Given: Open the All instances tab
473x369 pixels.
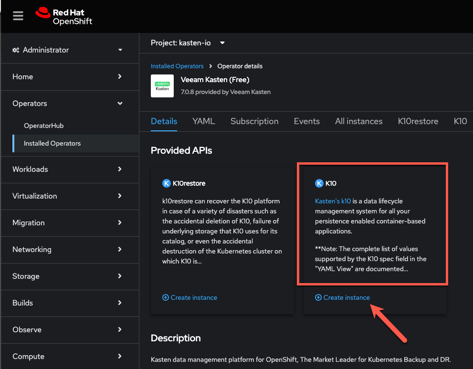Looking at the screenshot, I should click(x=358, y=121).
